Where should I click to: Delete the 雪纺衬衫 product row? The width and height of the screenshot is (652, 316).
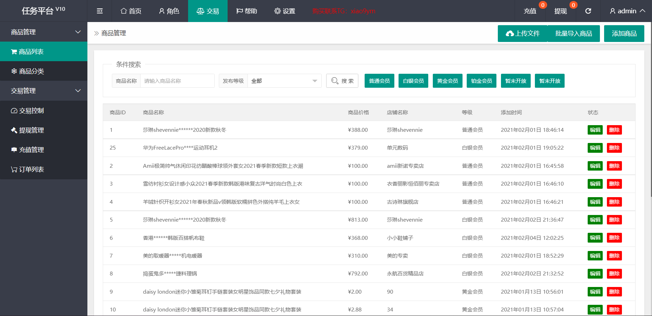coord(614,184)
